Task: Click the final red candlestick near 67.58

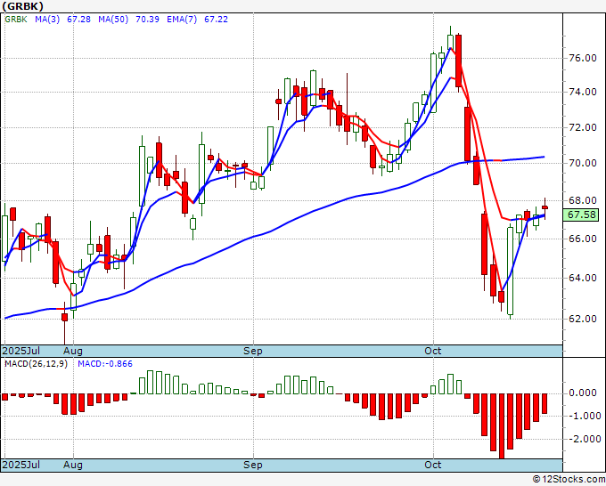Action: [545, 207]
